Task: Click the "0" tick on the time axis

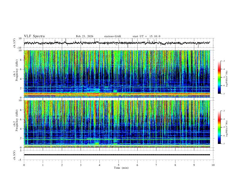Action: [x=24, y=165]
